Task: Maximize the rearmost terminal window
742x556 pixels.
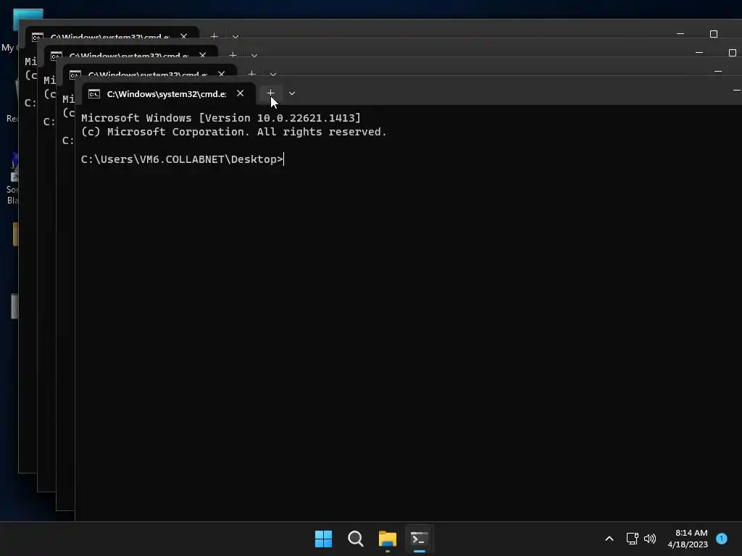Action: (x=714, y=33)
